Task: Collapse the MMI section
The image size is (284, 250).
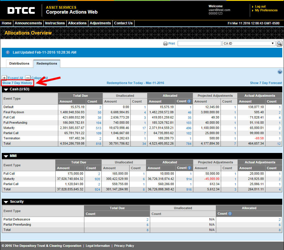Action: 6,156
